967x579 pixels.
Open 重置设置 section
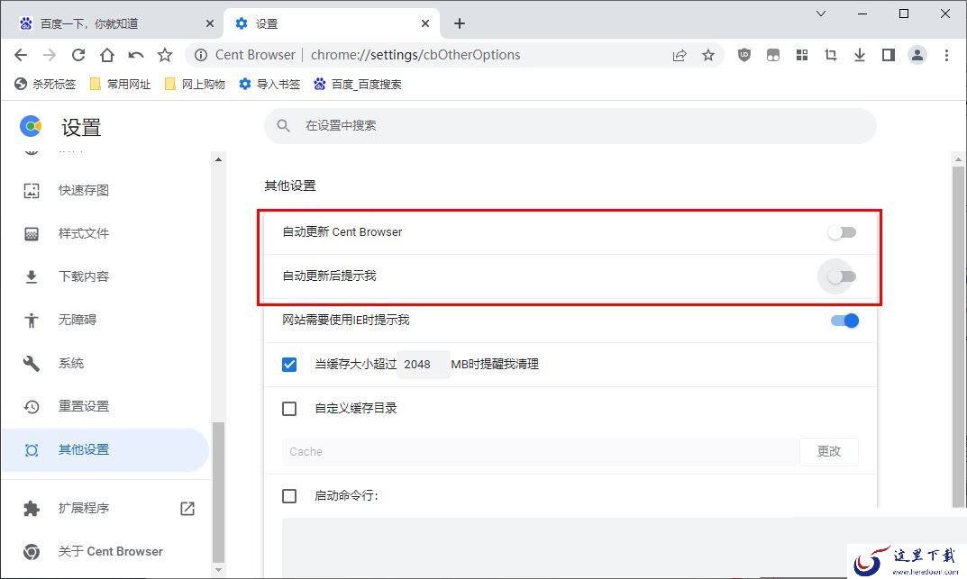pyautogui.click(x=105, y=406)
